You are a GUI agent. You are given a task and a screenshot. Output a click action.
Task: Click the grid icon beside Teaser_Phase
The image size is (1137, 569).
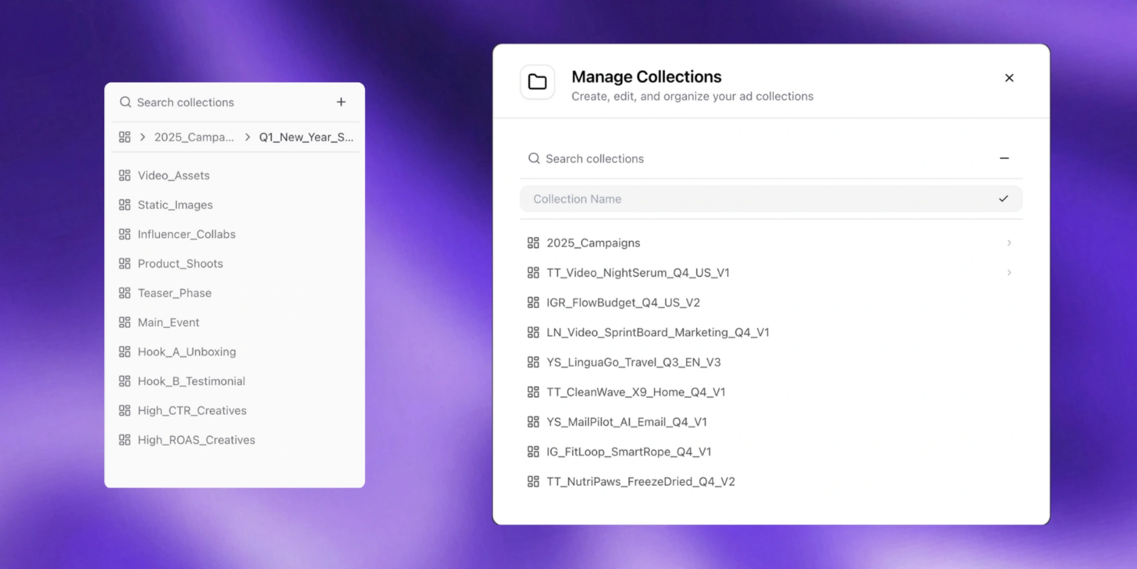(124, 293)
